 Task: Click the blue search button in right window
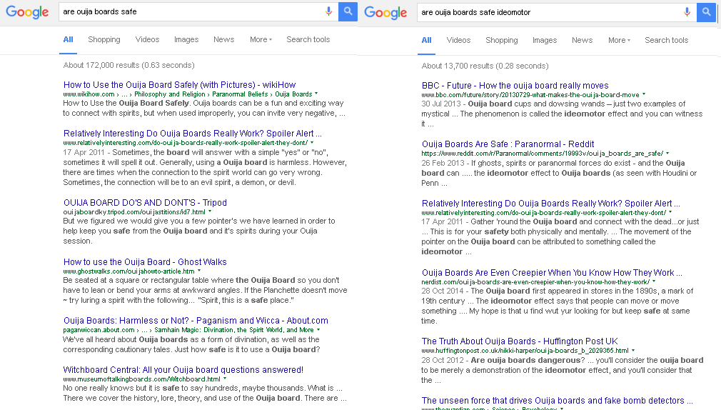[x=706, y=12]
